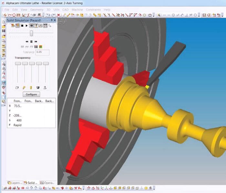Close the Solid Simulation panel
Screen dimensions: 226x193
pos(55,21)
